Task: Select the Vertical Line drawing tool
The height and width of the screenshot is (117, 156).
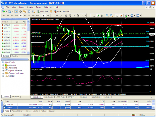Action: point(53,16)
